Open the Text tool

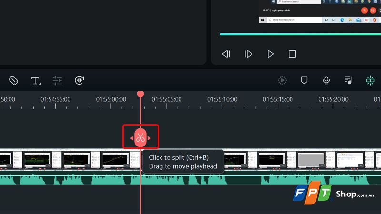(x=36, y=80)
